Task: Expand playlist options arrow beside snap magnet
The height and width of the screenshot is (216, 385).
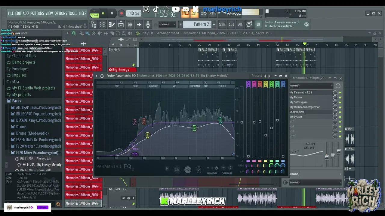Action: pos(68,33)
